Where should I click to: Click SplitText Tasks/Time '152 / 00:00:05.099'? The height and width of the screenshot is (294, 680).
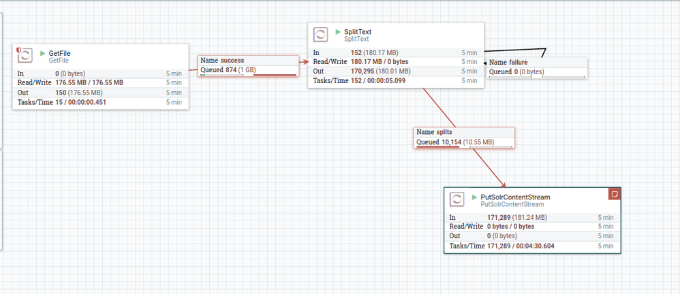[x=378, y=80]
